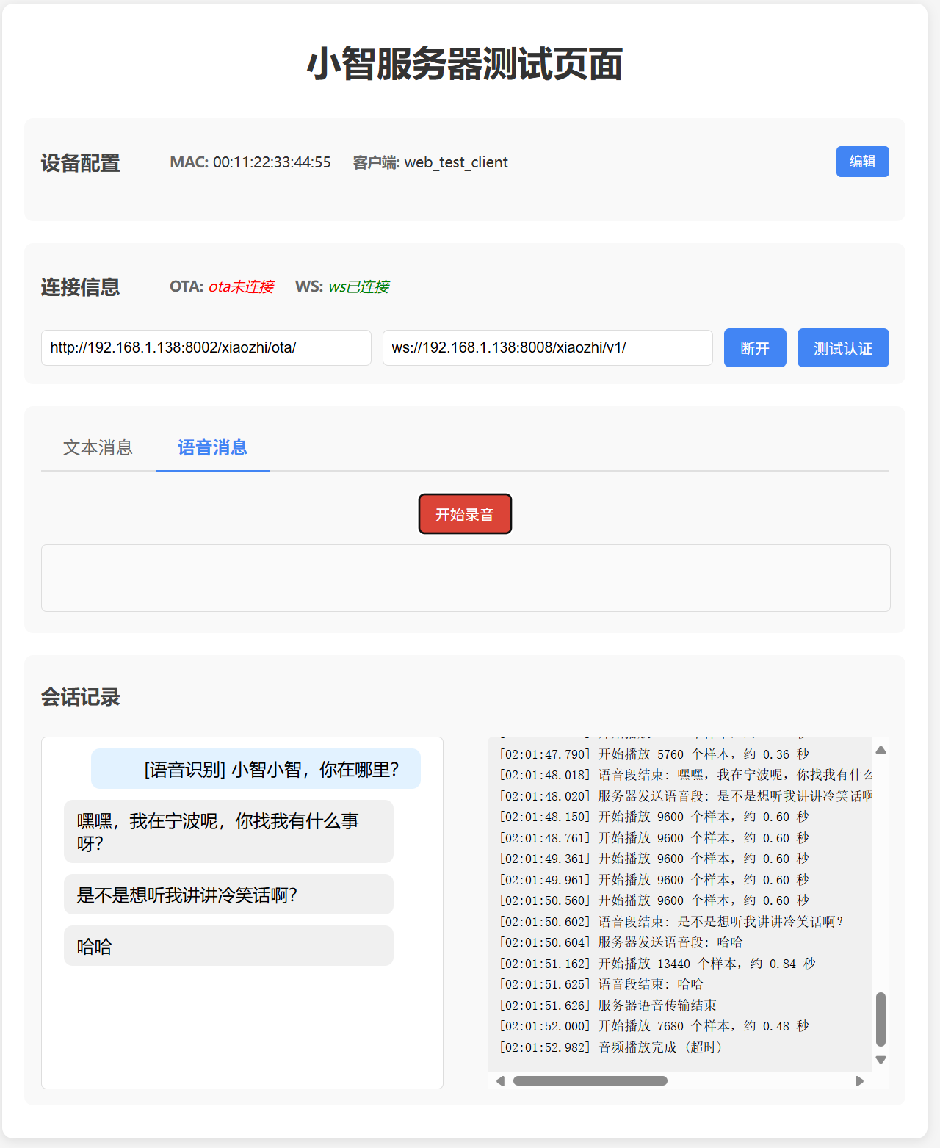
Task: Click the '小智小智，你在哪里？' message bubble
Action: [256, 769]
